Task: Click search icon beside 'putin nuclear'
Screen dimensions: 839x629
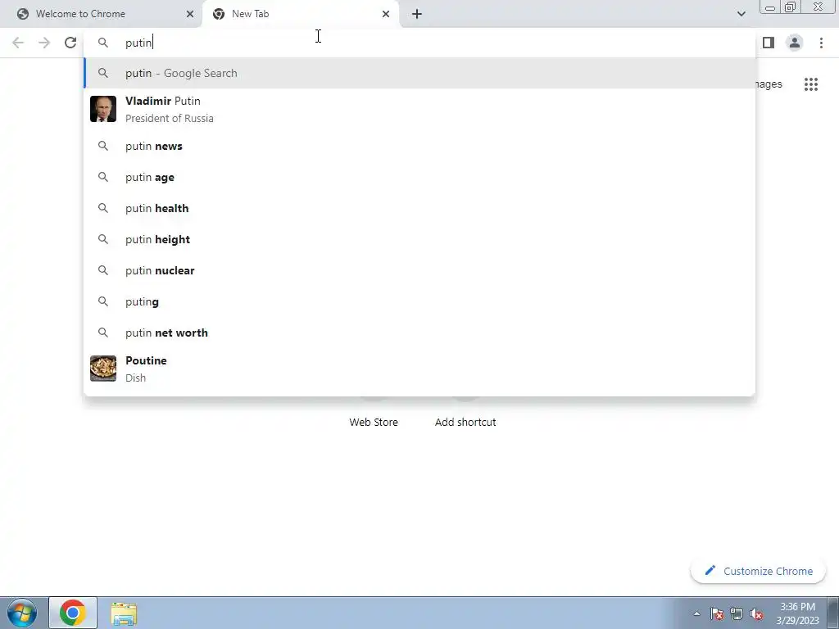Action: pyautogui.click(x=103, y=270)
